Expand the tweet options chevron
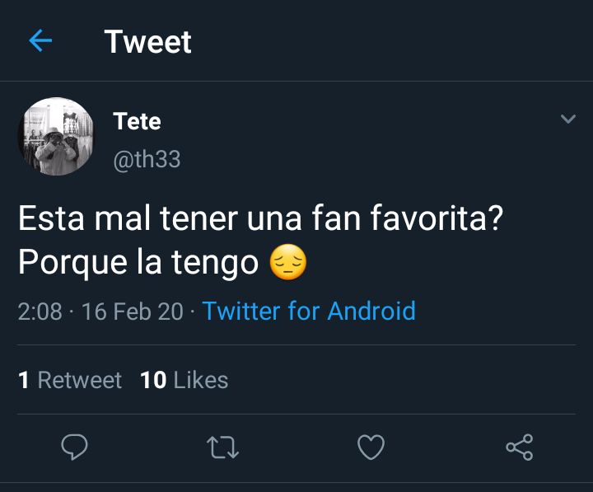 click(568, 119)
